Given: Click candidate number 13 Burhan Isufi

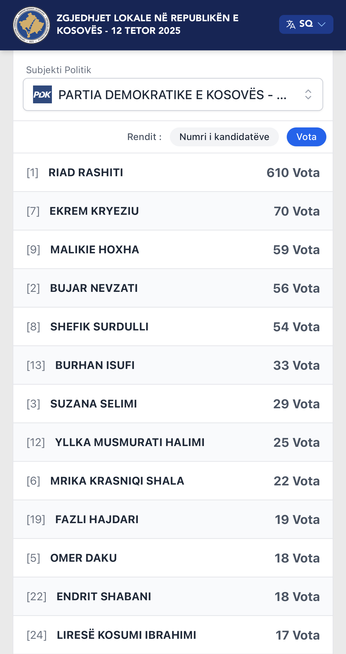Looking at the screenshot, I should coord(173,365).
